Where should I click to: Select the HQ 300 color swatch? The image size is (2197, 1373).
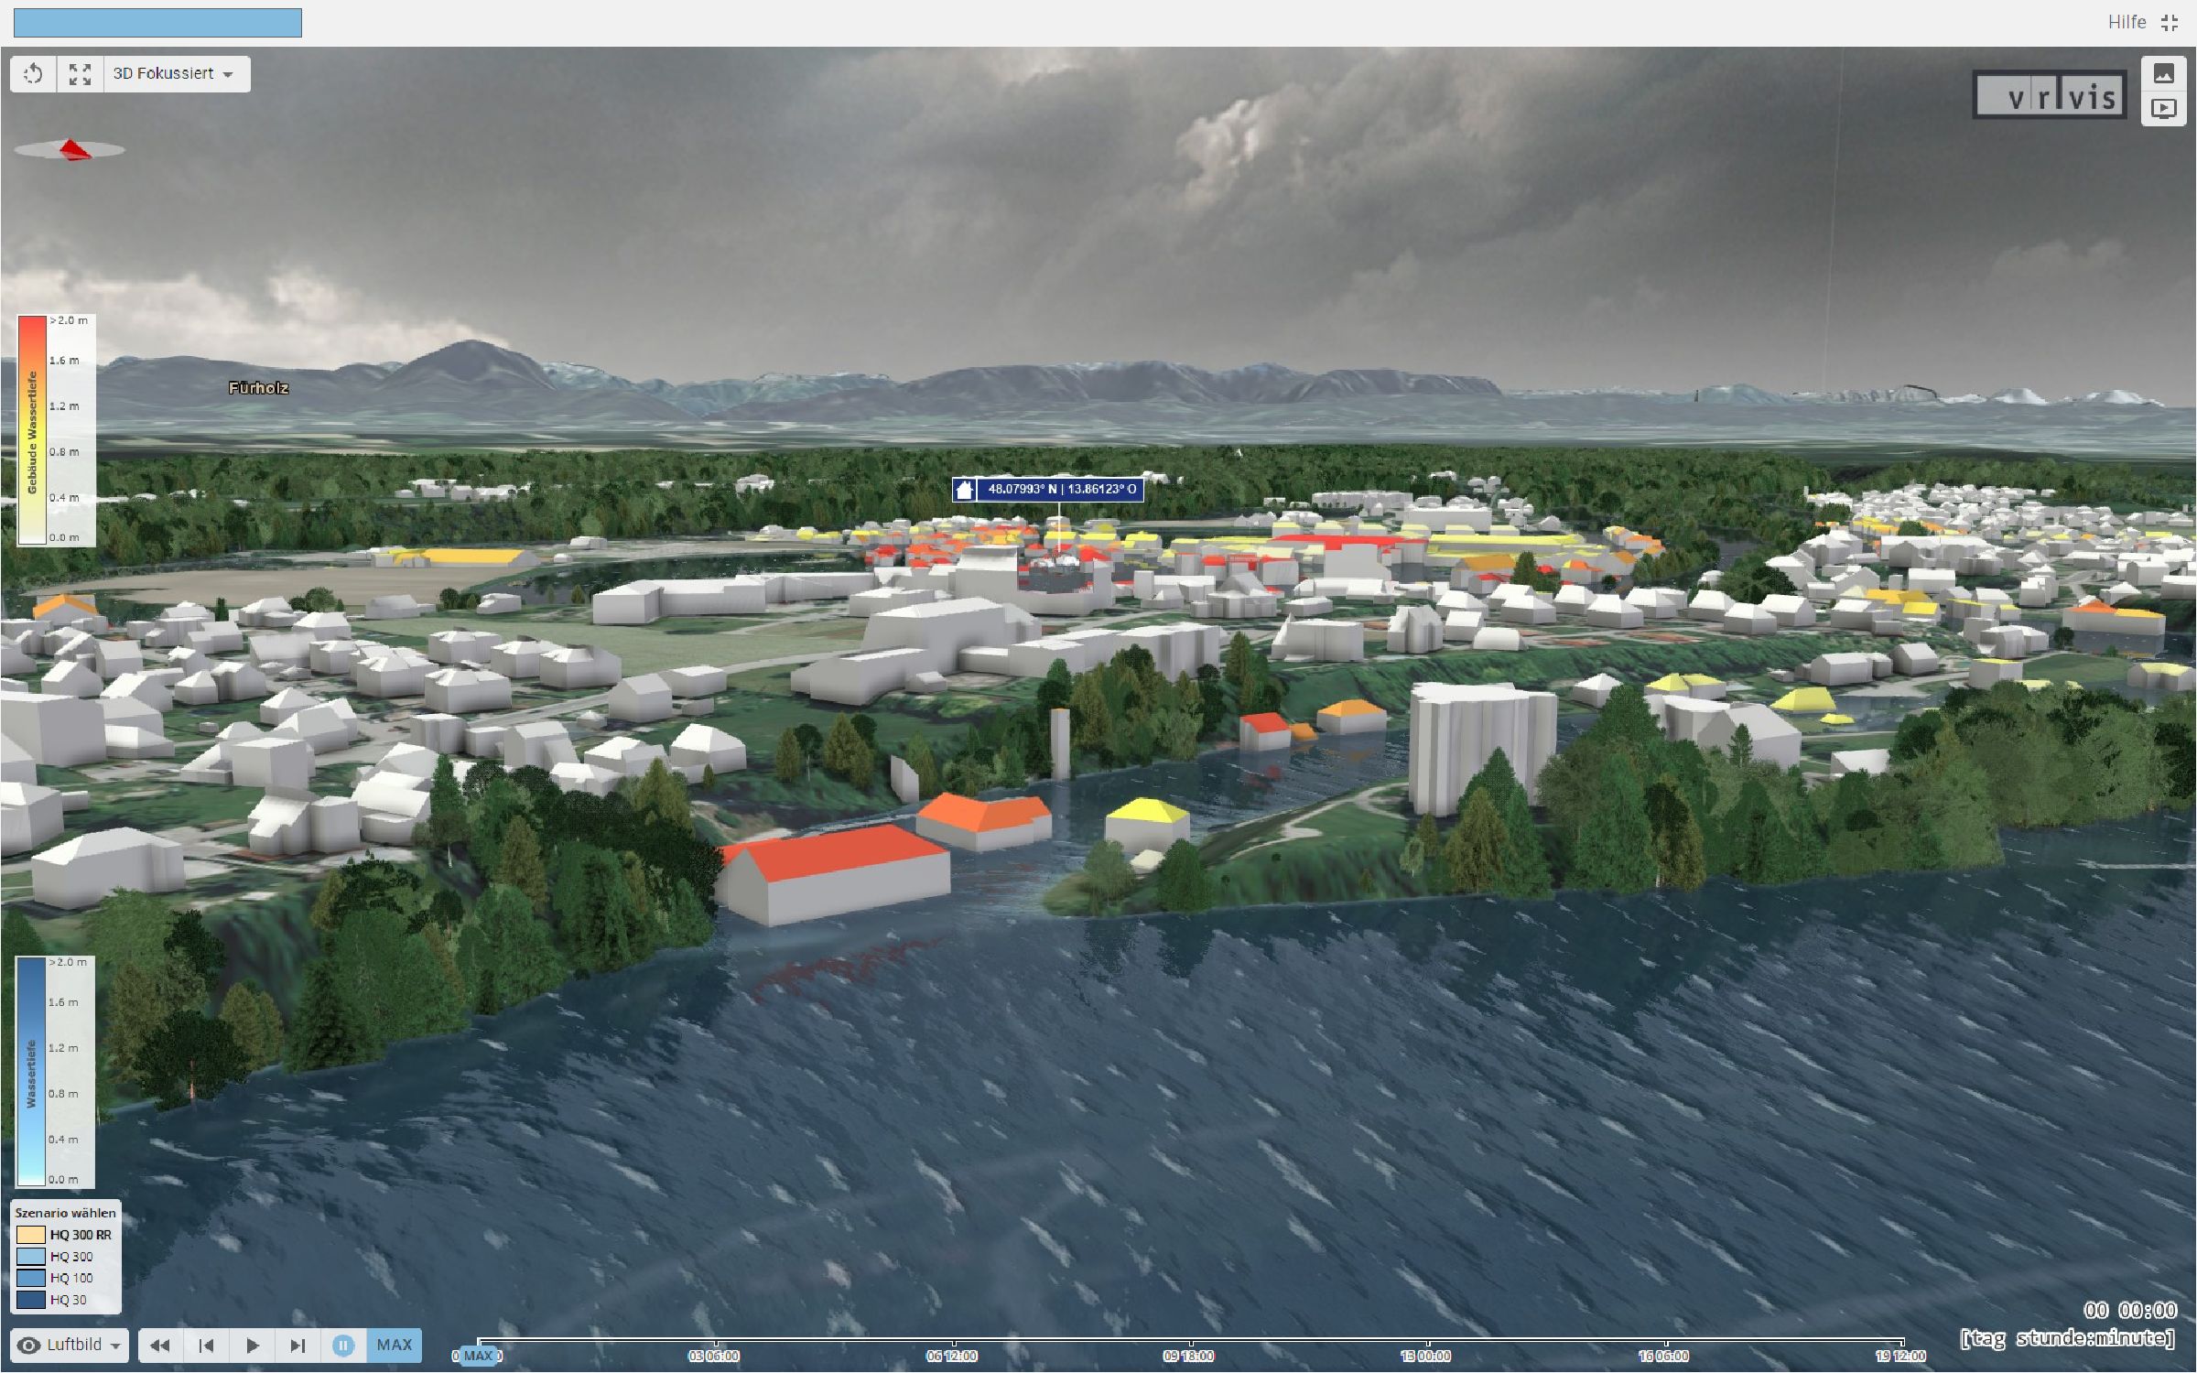pyautogui.click(x=30, y=1257)
